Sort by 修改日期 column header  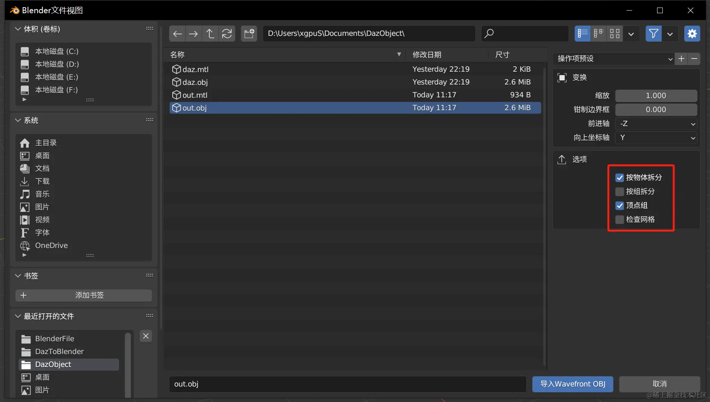click(447, 54)
